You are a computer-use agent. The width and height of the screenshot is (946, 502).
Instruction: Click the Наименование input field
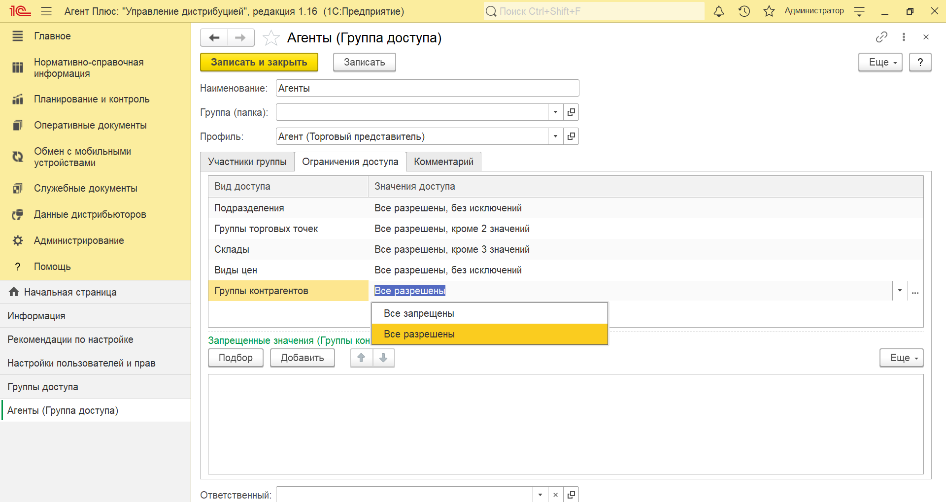pyautogui.click(x=427, y=88)
